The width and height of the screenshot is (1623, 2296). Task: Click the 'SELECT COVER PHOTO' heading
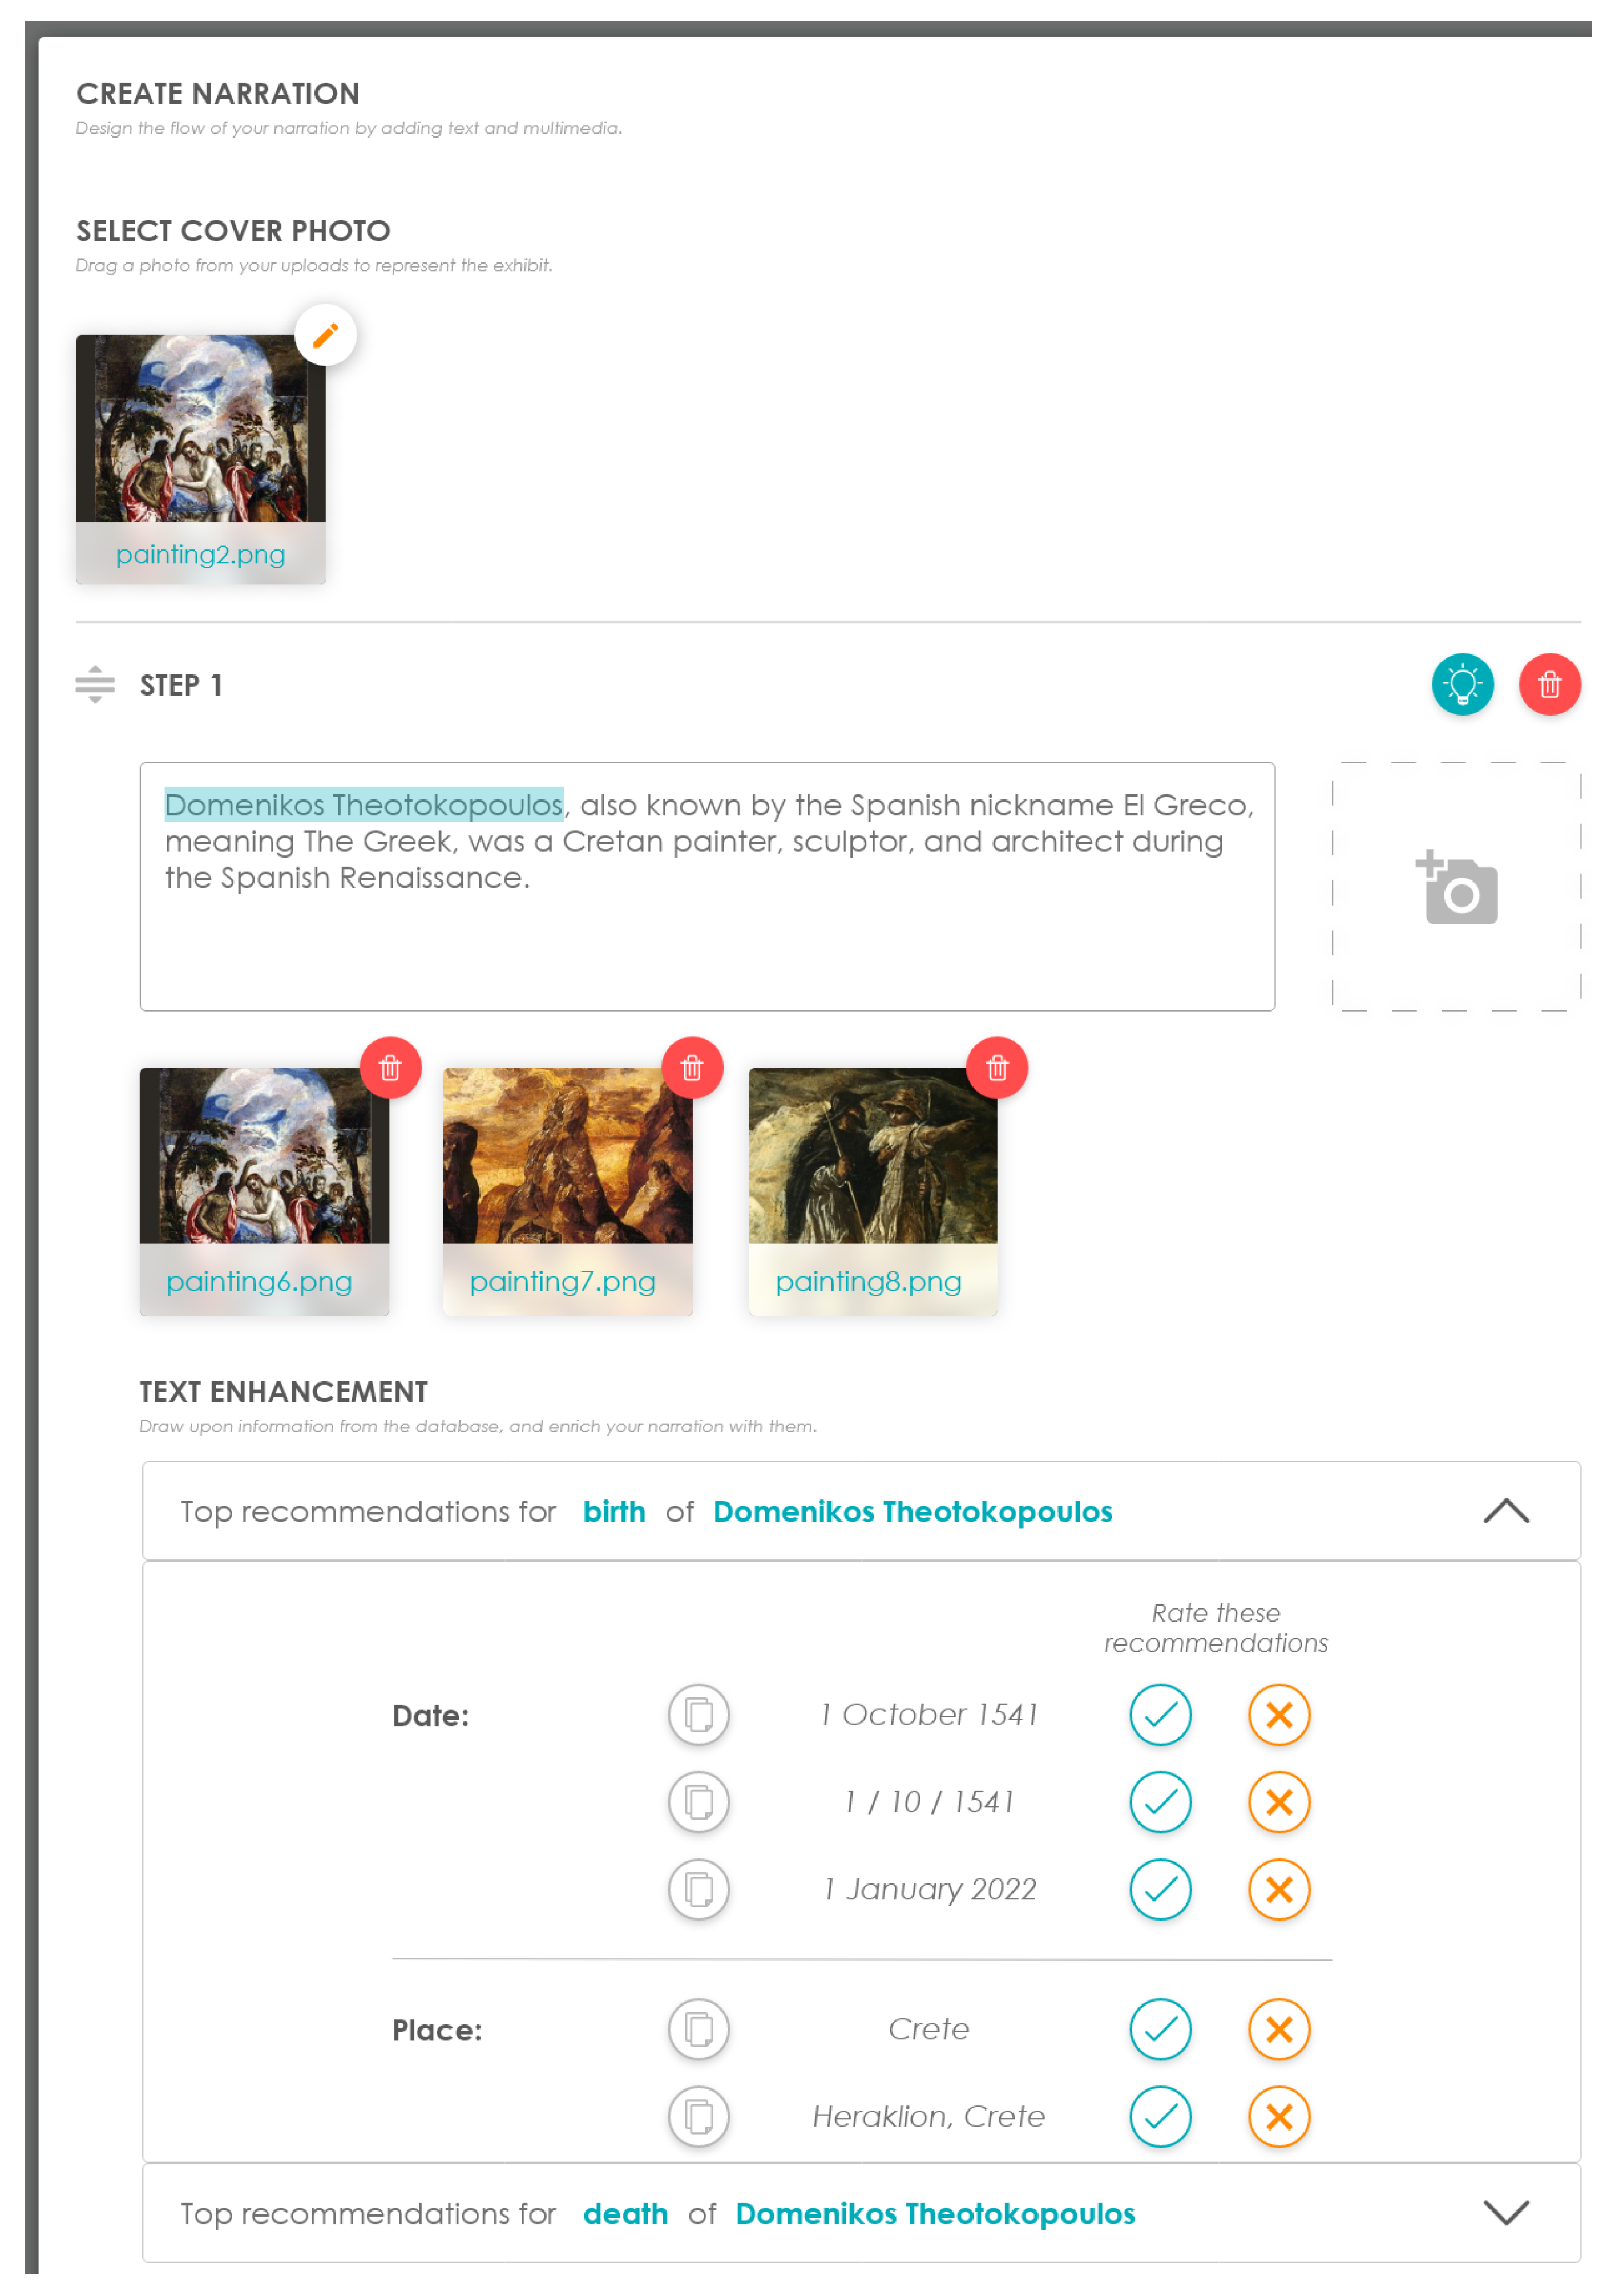(233, 231)
